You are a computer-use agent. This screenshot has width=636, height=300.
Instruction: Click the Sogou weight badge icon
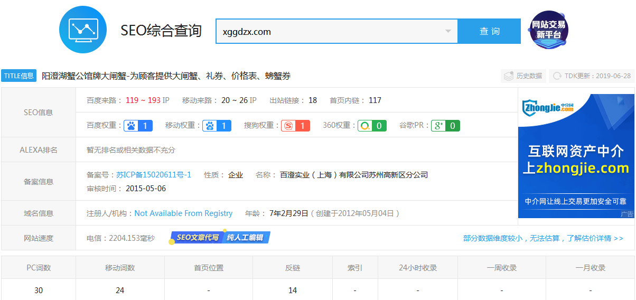[x=295, y=126]
